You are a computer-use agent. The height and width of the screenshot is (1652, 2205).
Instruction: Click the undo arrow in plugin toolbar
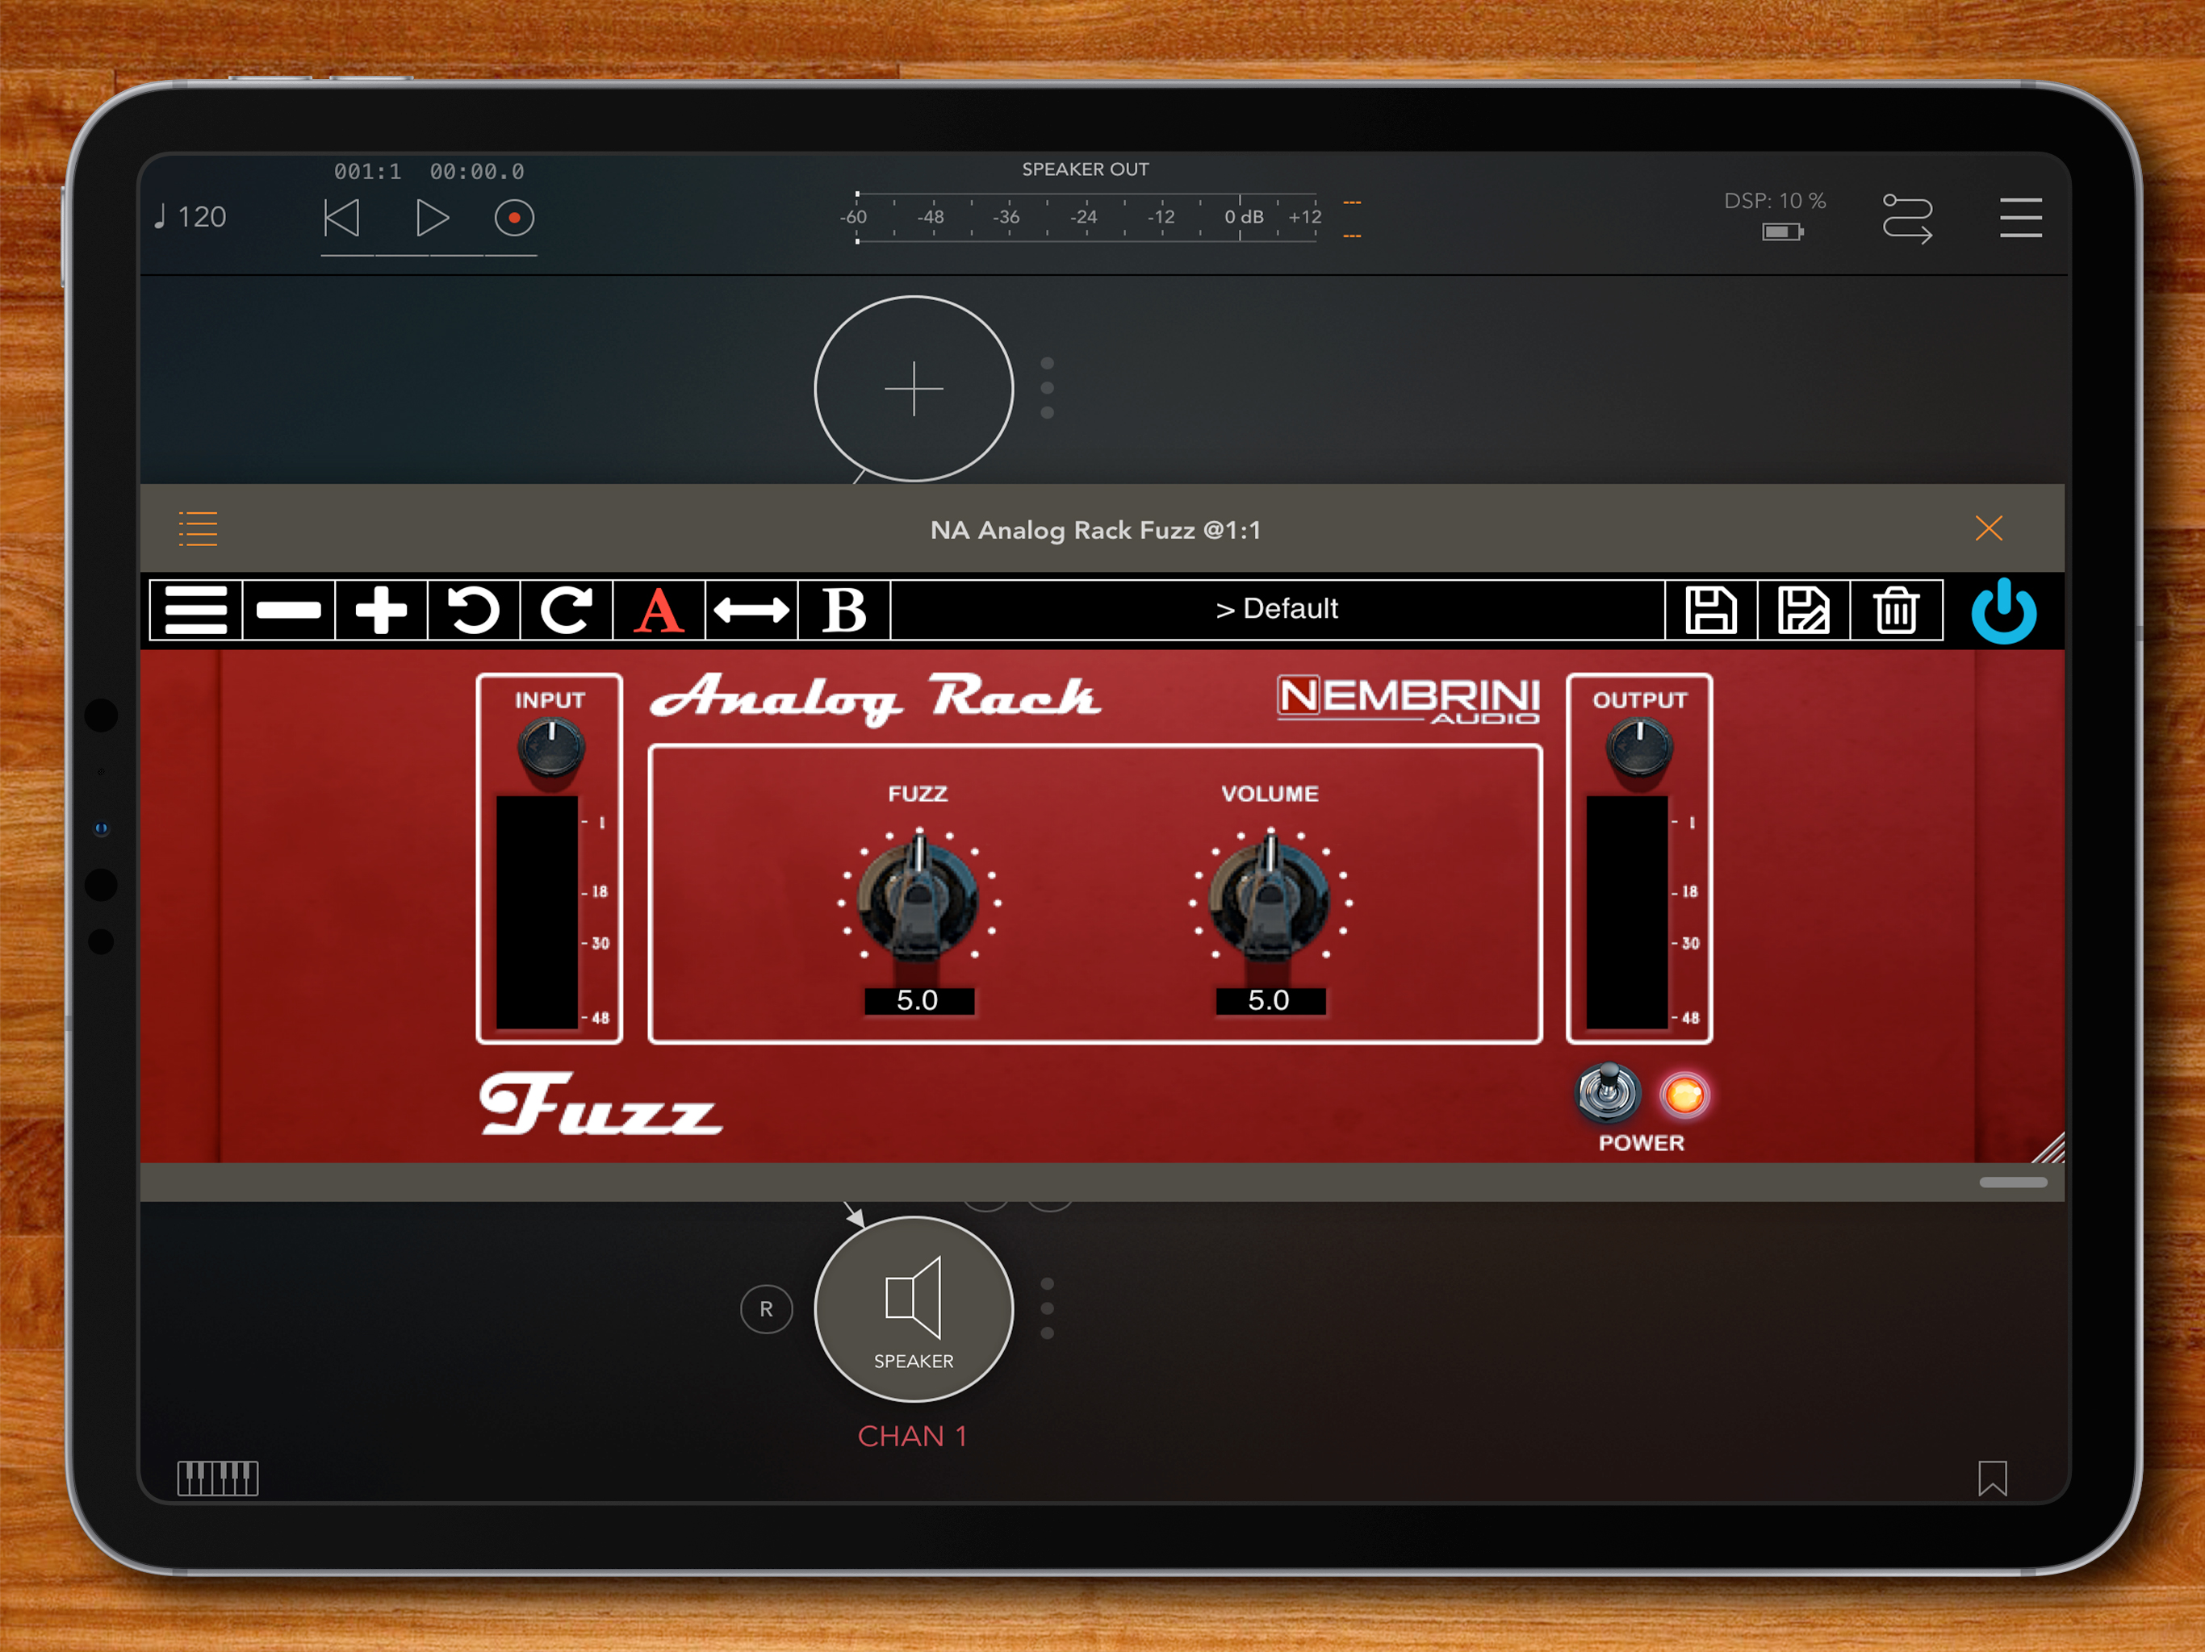474,610
